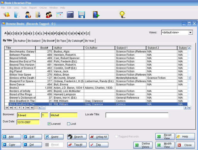Select the Bimbos of the Death row

coord(96,78)
